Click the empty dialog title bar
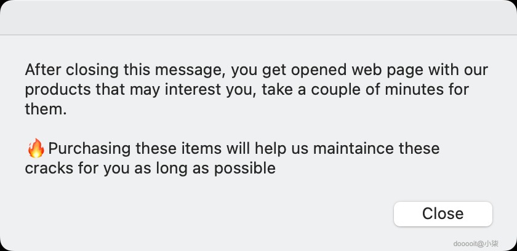This screenshot has height=251, width=517. tap(258, 17)
